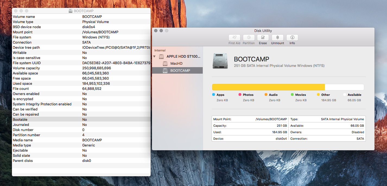
Task: Select the System Integrity Protection enabled row
Action: [81, 104]
